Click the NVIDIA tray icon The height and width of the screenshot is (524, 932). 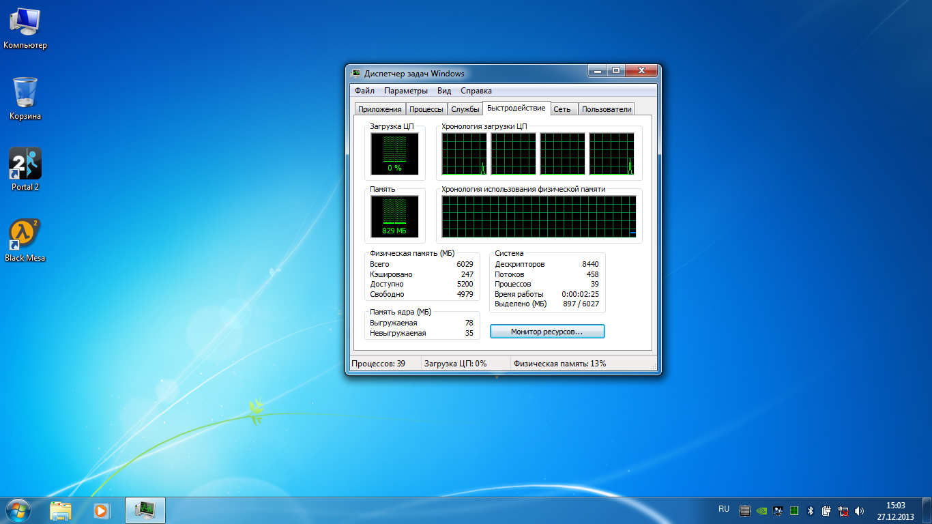coord(761,510)
